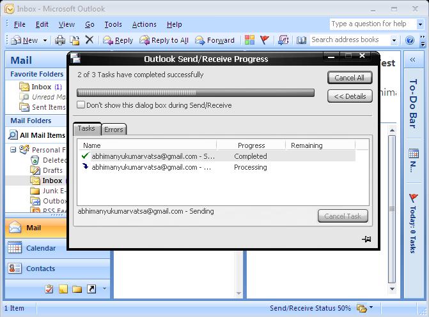Open the View menu

click(66, 24)
